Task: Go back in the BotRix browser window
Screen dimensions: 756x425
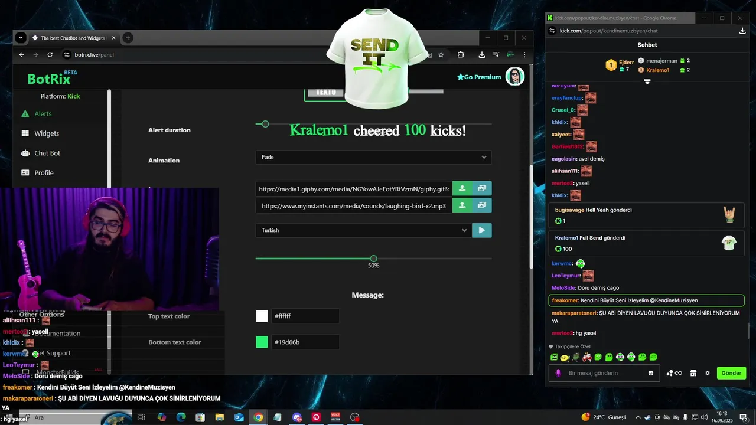Action: click(22, 54)
